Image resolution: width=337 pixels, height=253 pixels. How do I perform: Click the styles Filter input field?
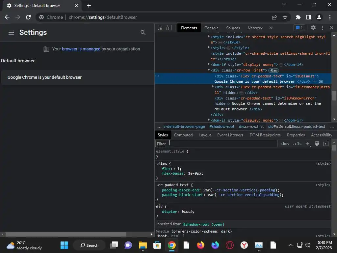coord(217,144)
